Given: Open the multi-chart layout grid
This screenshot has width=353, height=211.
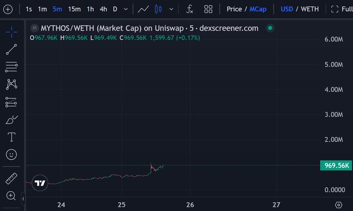Looking at the screenshot, I should pyautogui.click(x=208, y=9).
